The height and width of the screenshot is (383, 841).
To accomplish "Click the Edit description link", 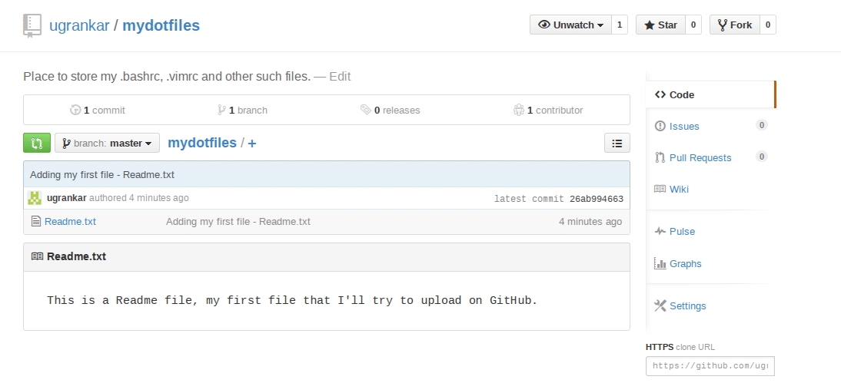I will coord(340,76).
